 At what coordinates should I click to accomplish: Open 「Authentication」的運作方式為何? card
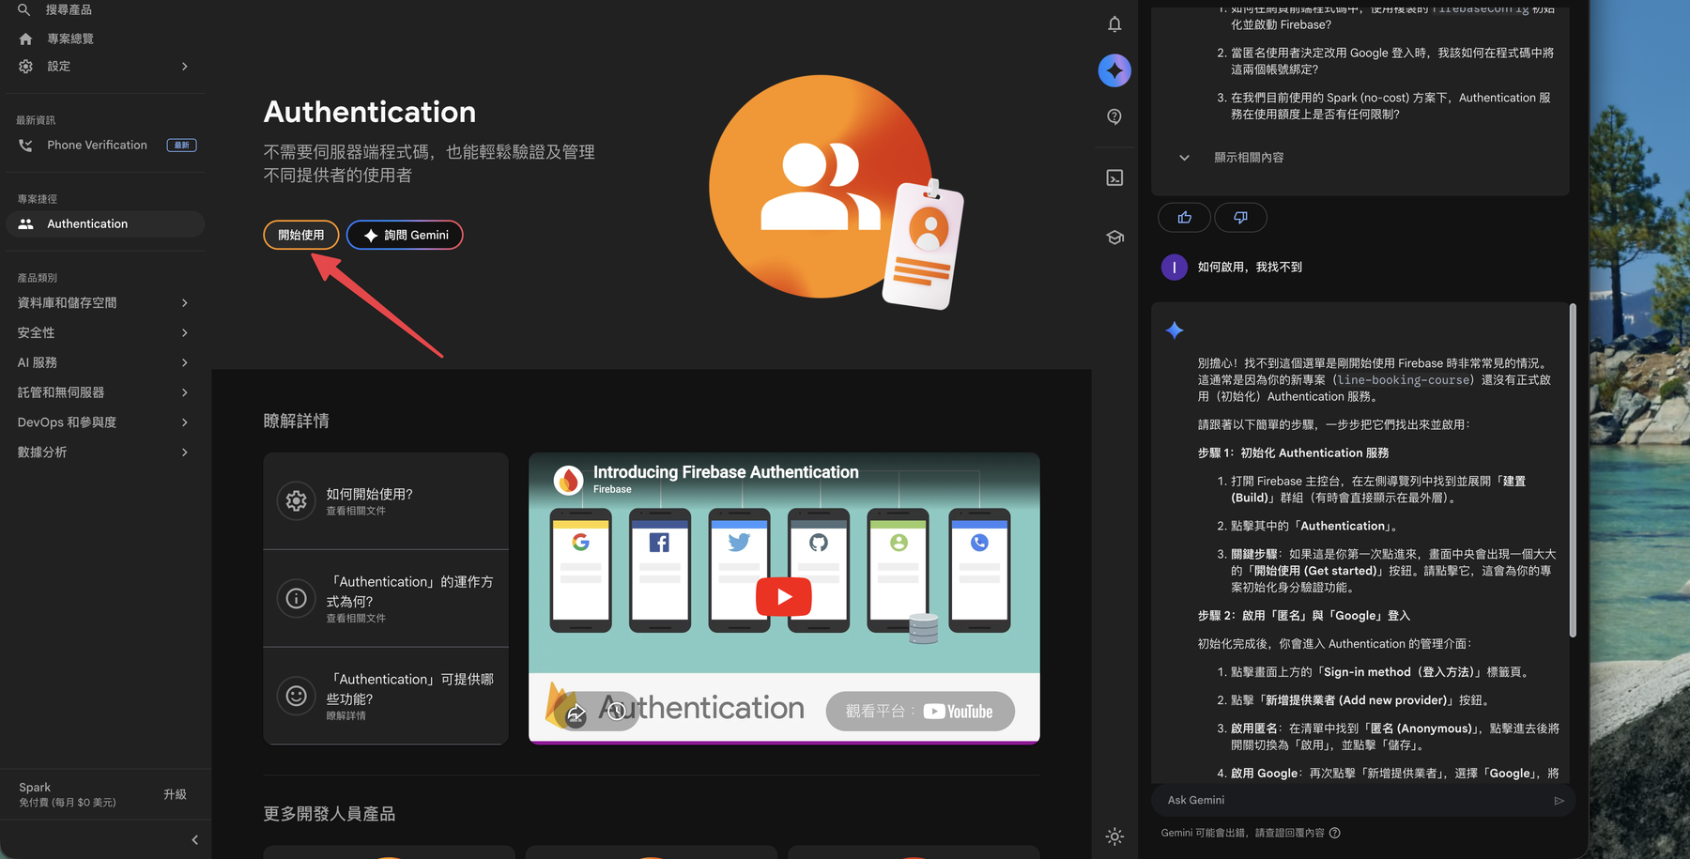coord(386,599)
